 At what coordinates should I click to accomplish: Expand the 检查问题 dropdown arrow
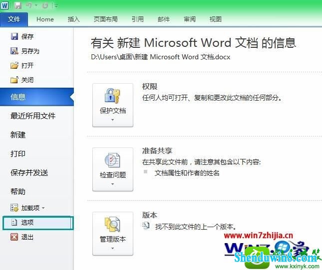coord(112,184)
